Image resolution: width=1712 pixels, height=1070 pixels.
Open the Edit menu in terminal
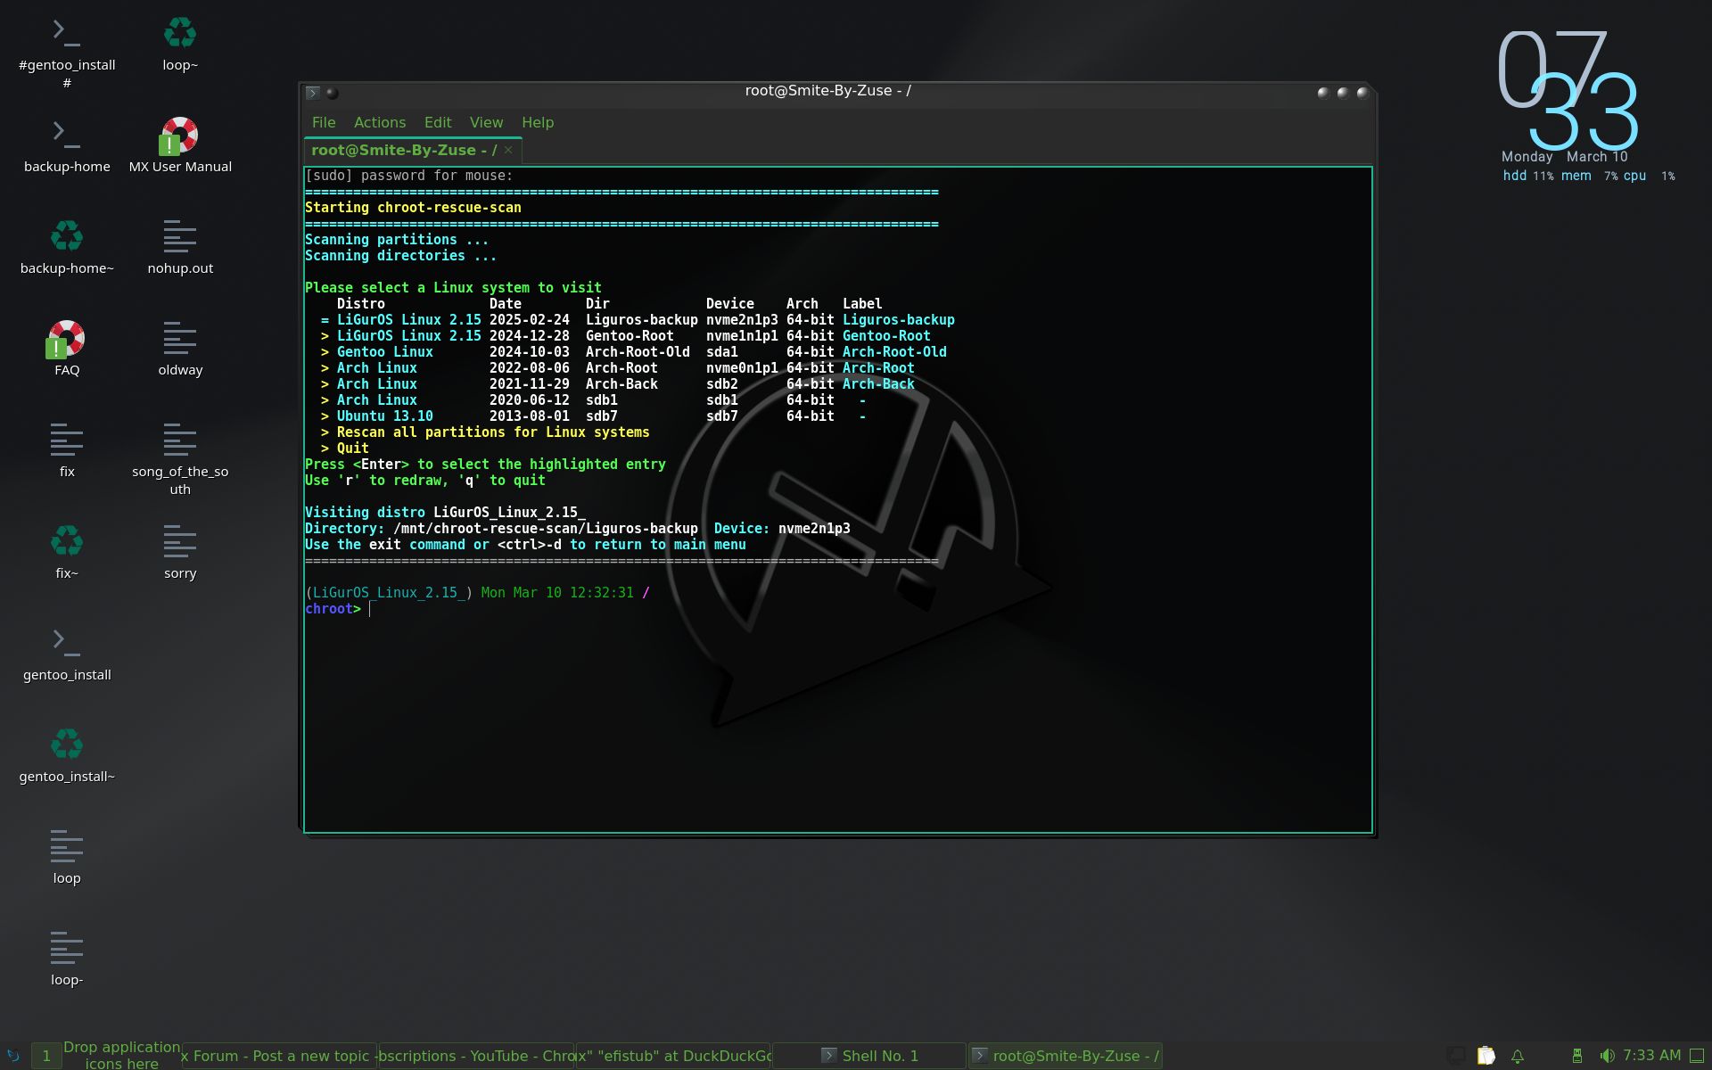click(x=438, y=122)
